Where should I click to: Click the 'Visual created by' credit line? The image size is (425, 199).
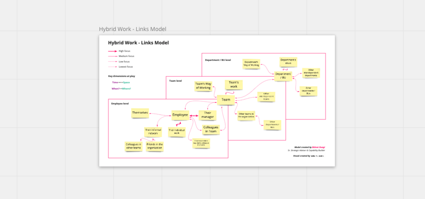309,156
